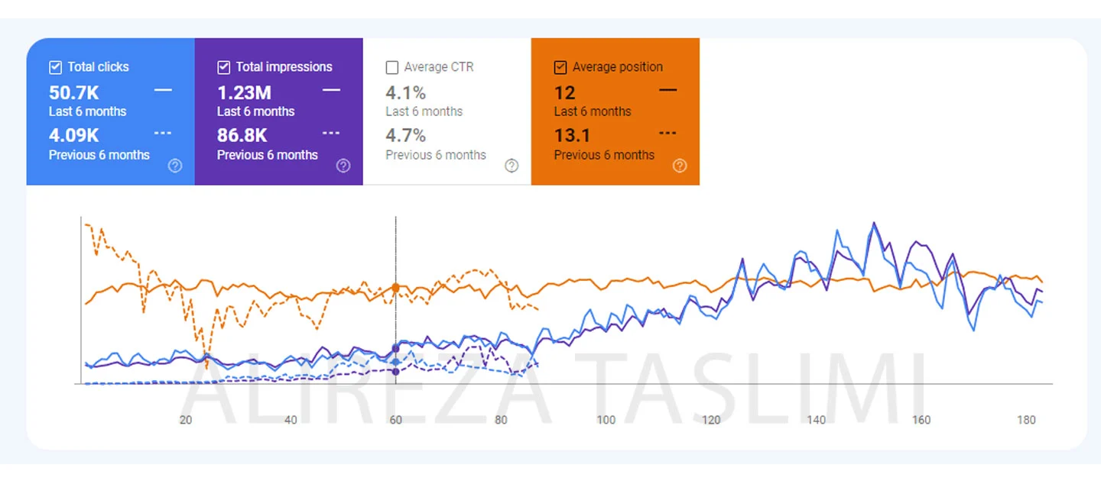1101x484 pixels.
Task: Uncheck the Total impressions checkbox
Action: [223, 67]
